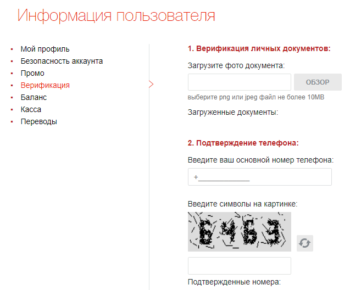Click the Подтвержденные номера label
This screenshot has width=350, height=290.
tap(234, 282)
